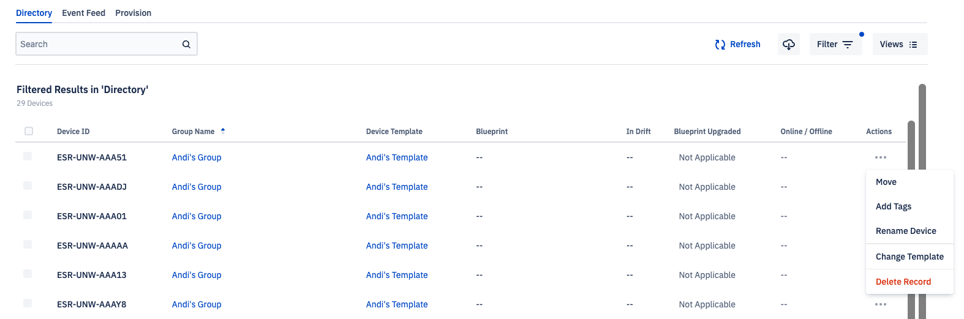964x319 pixels.
Task: Open Andi's Group link for ESR-UNW-AAA01
Action: tap(197, 216)
